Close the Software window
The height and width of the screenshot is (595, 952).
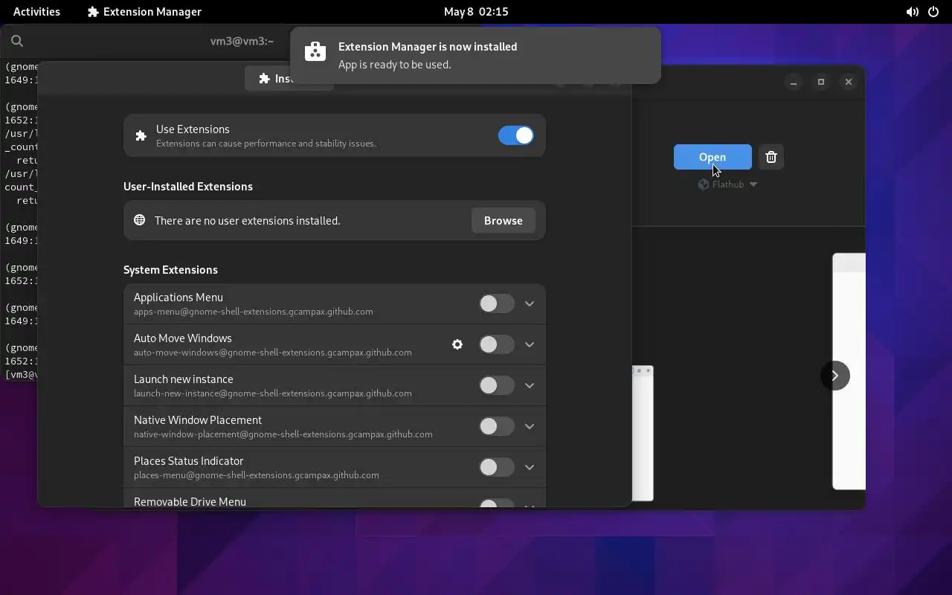(x=849, y=82)
